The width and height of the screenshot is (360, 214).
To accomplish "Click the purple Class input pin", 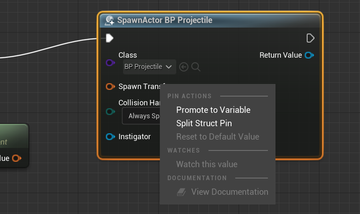I will [x=110, y=63].
